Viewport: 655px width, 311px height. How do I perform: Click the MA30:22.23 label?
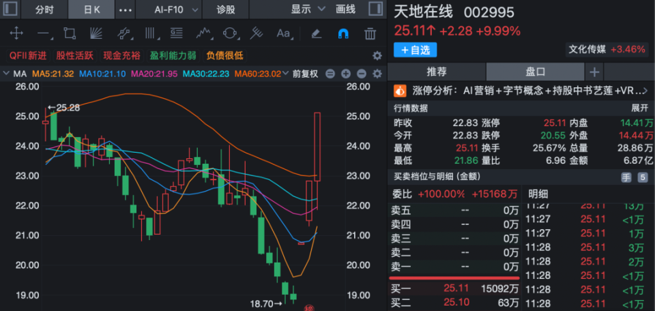[206, 74]
